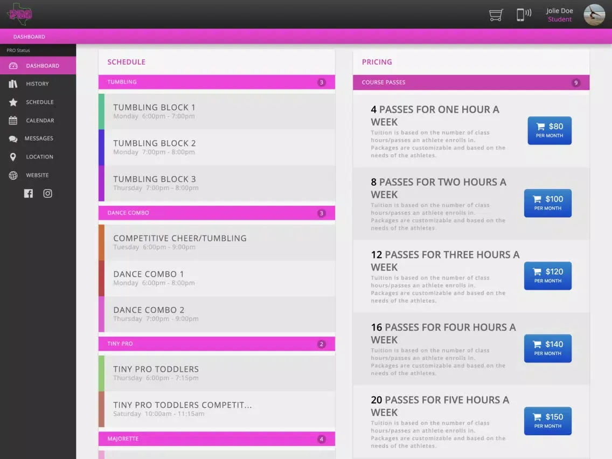Click '16 Passes for Four Hours a Week' title
612x459 pixels.
(443, 333)
